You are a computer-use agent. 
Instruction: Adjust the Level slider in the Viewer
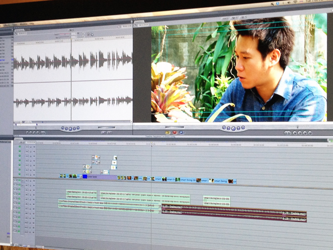65,34
